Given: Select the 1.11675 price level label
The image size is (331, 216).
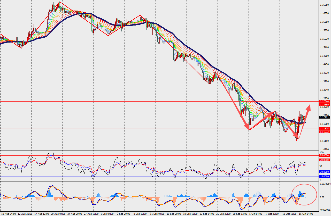Looking at the screenshot, I should (324, 128).
